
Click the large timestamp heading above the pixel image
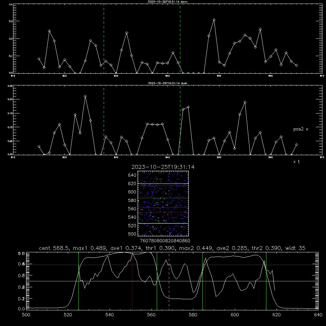pos(163,167)
